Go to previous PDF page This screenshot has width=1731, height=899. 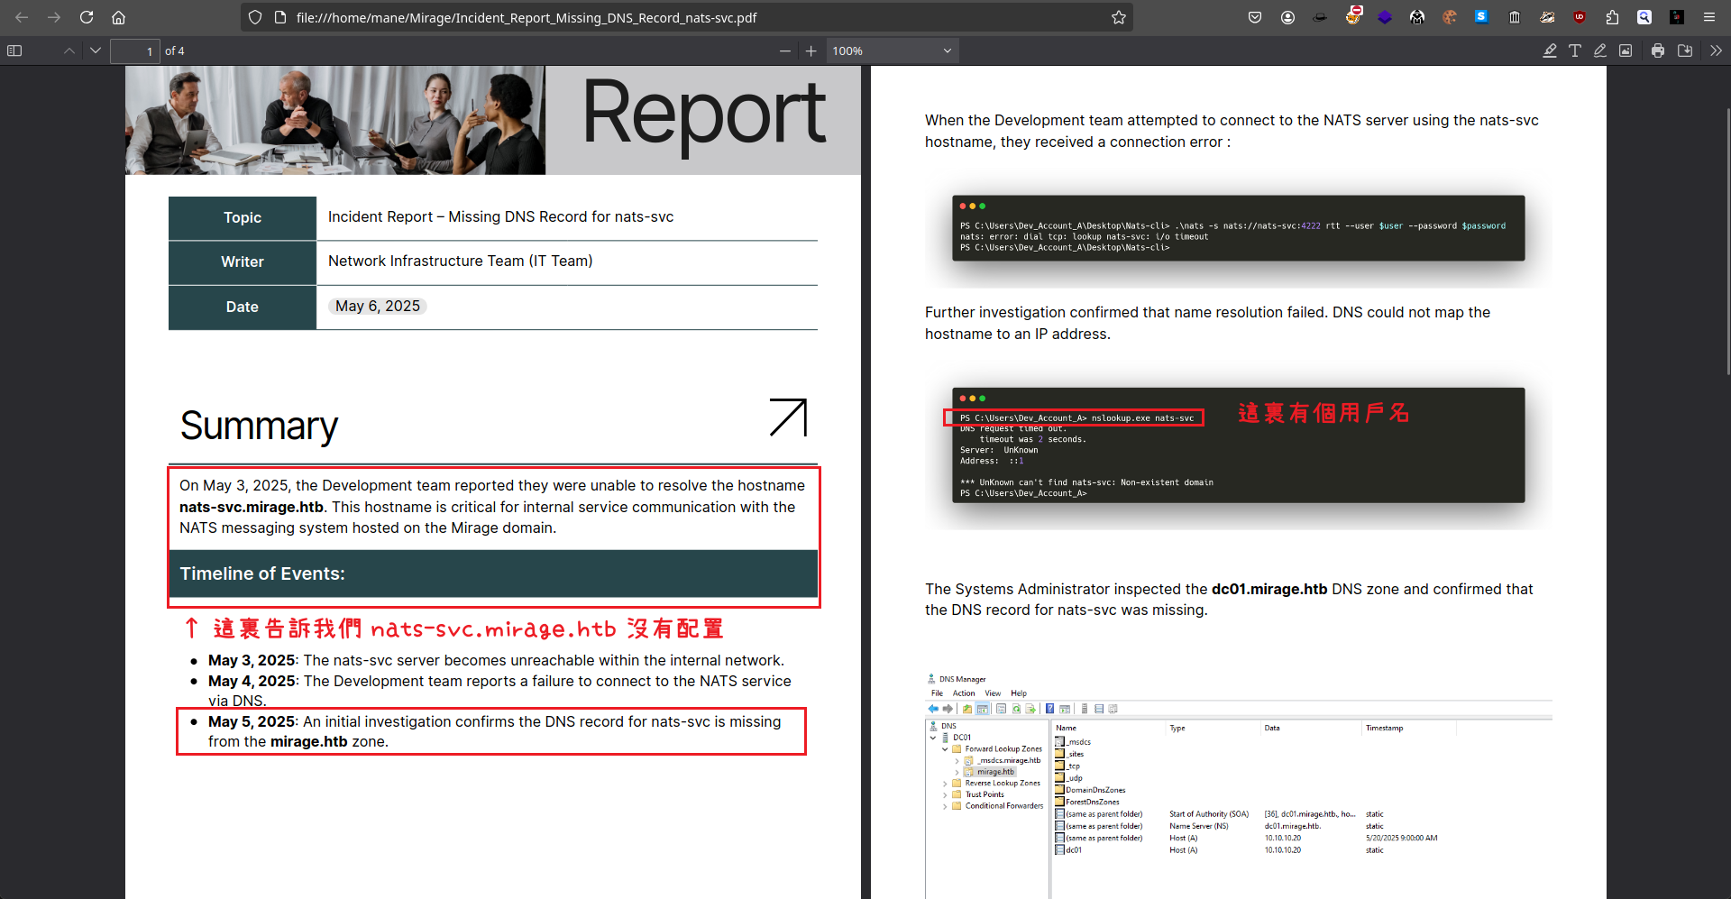coord(69,50)
